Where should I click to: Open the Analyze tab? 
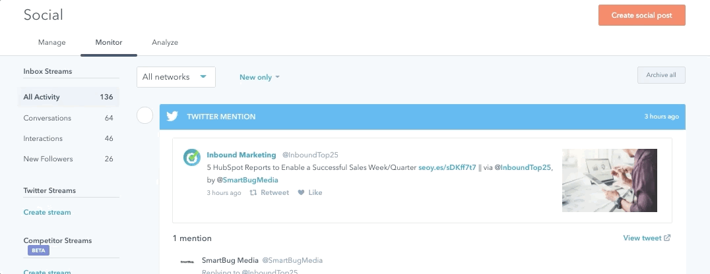pos(165,43)
